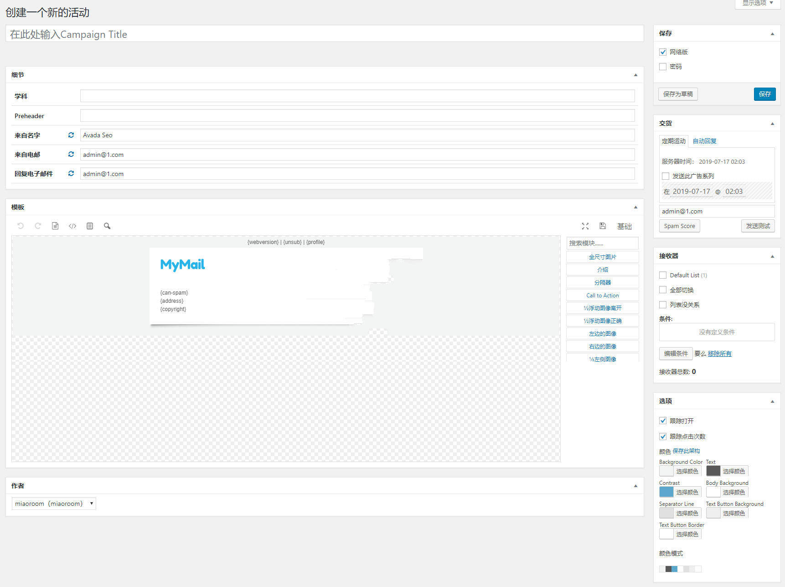The width and height of the screenshot is (785, 587).
Task: Collapse the 接收器 panel arrow
Action: point(772,256)
